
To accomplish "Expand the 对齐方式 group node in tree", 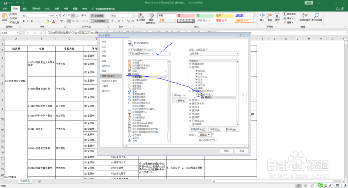I will [196, 77].
